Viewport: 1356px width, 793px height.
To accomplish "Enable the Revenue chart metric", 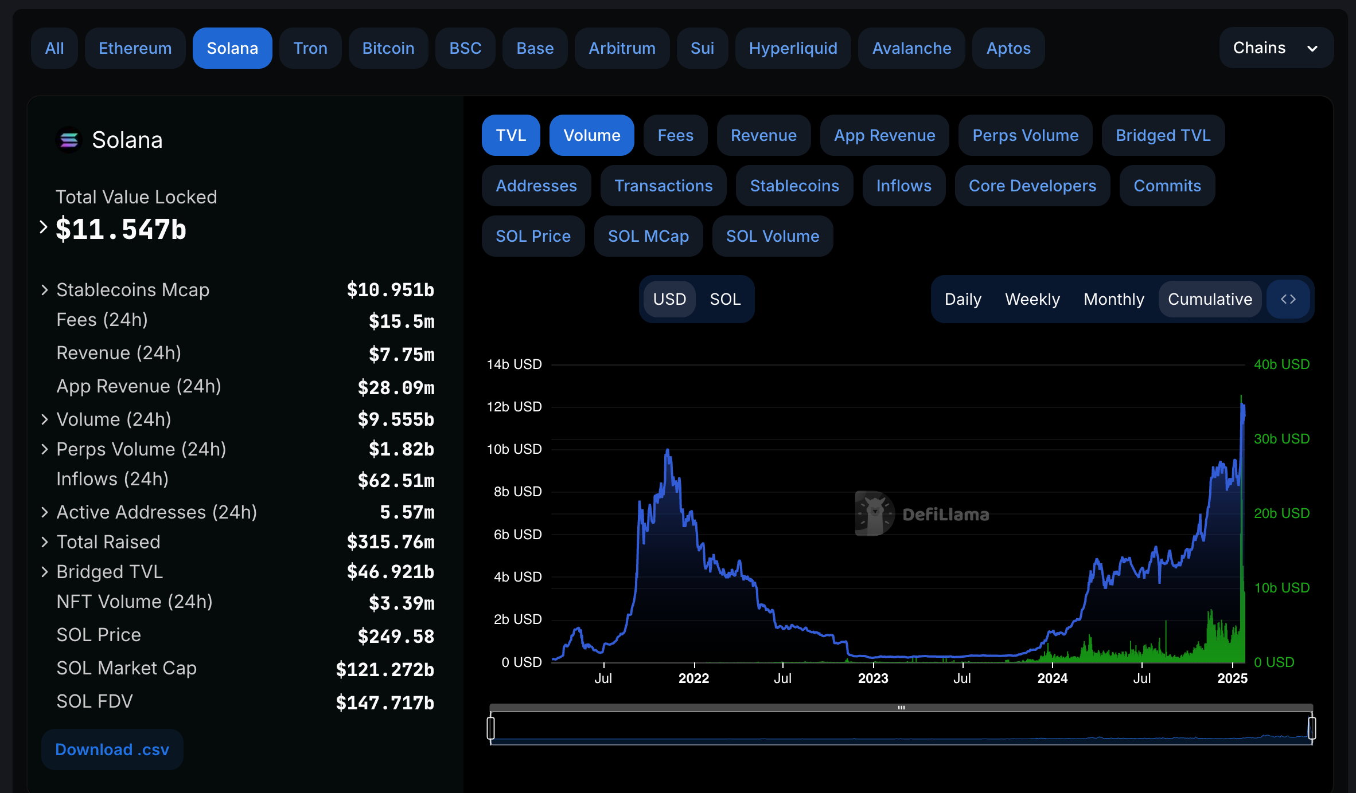I will (763, 135).
